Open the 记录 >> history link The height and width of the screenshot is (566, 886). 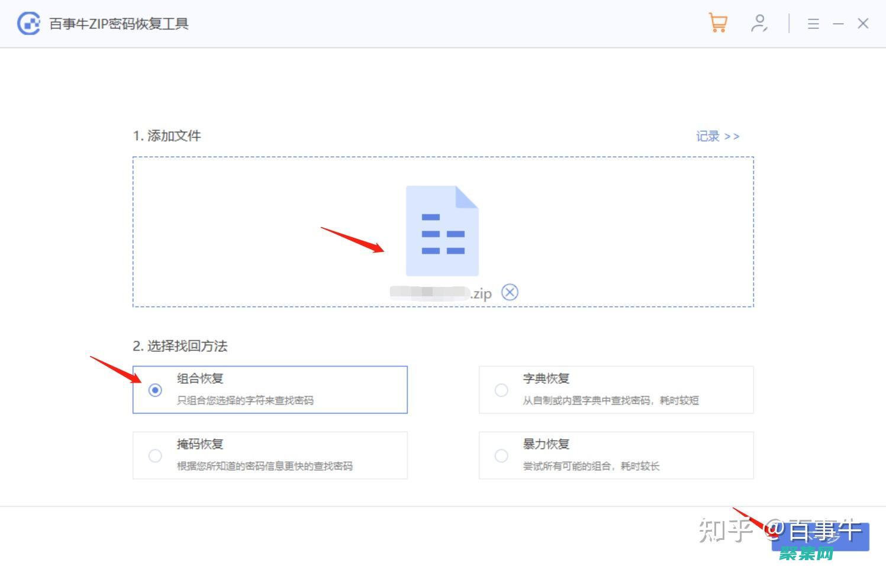[717, 137]
